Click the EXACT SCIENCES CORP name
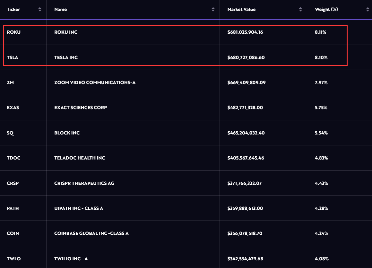Screen dimensions: 372x268 tap(81, 108)
